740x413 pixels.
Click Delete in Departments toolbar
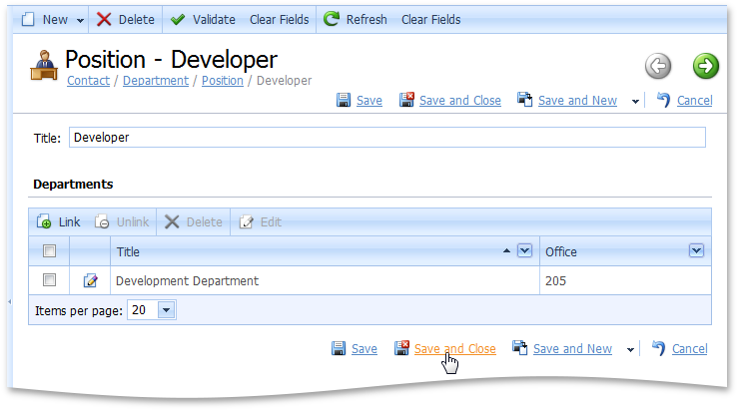point(194,222)
